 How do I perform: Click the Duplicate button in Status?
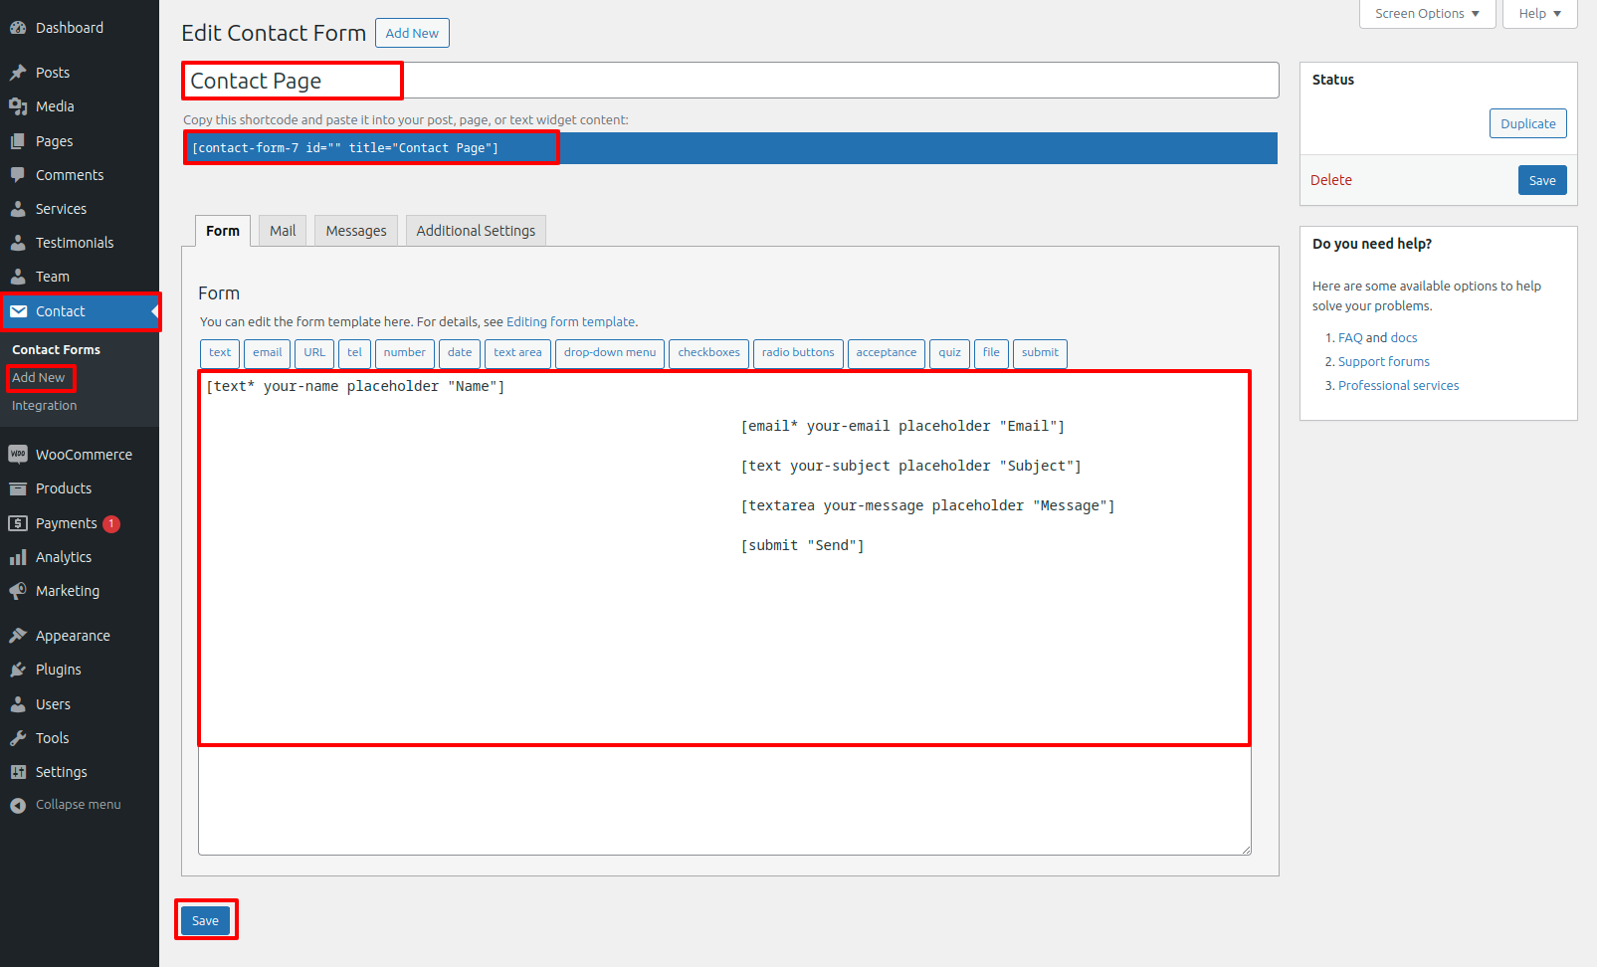click(x=1527, y=124)
